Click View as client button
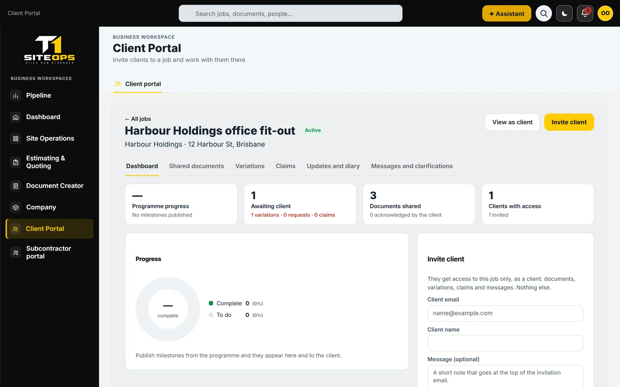Screen dimensions: 620x387 512,122
